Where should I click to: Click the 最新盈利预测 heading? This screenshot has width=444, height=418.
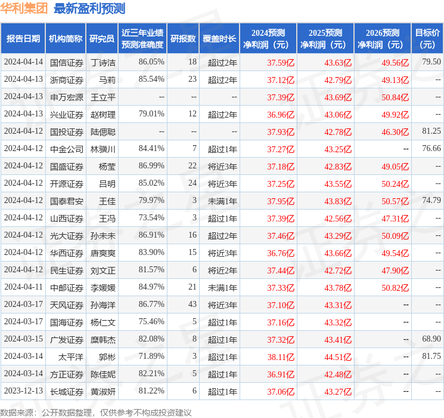[89, 8]
